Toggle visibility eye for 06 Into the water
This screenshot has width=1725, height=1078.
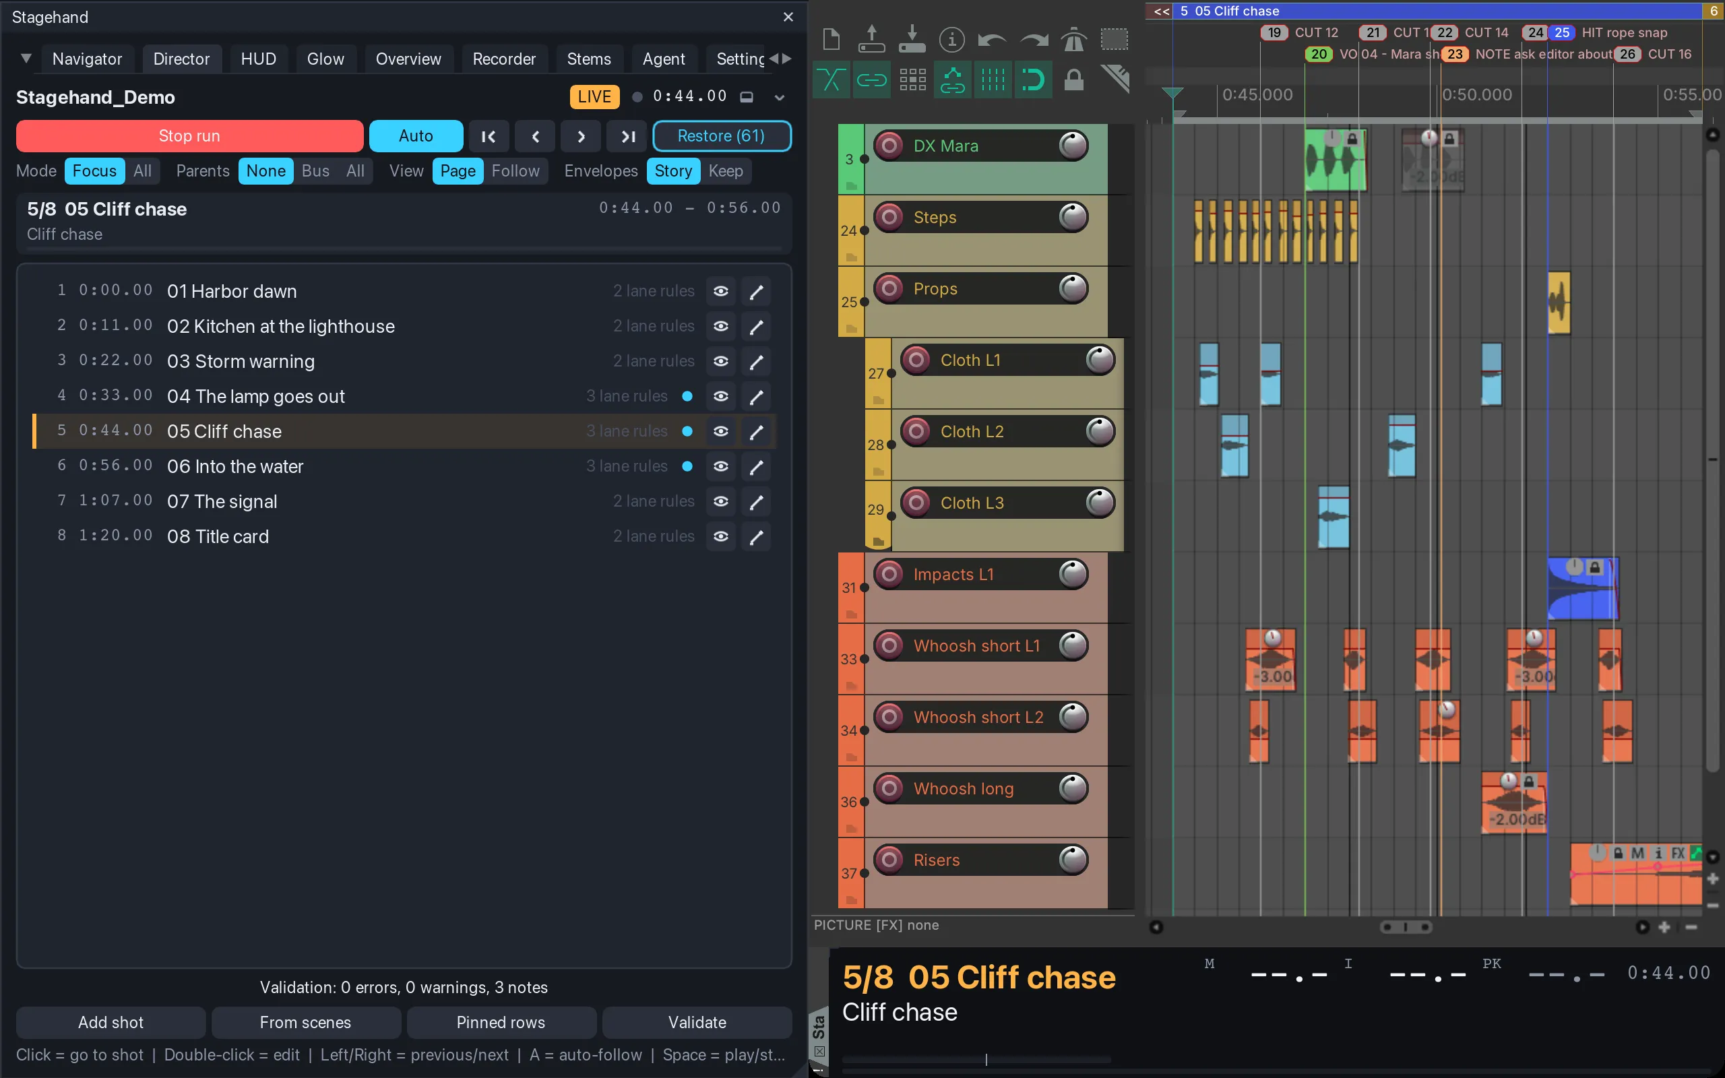720,466
